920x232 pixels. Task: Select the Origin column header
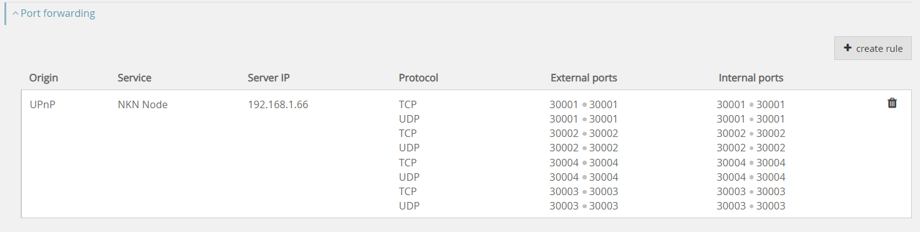43,78
